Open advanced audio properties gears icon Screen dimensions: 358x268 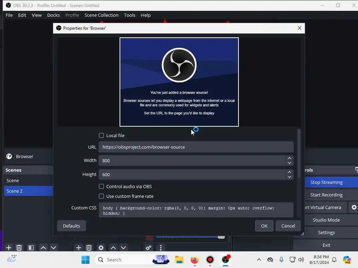(x=148, y=248)
